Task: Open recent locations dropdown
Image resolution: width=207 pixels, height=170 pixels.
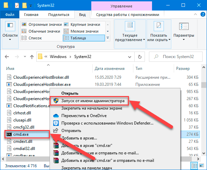Action: coord(25,57)
